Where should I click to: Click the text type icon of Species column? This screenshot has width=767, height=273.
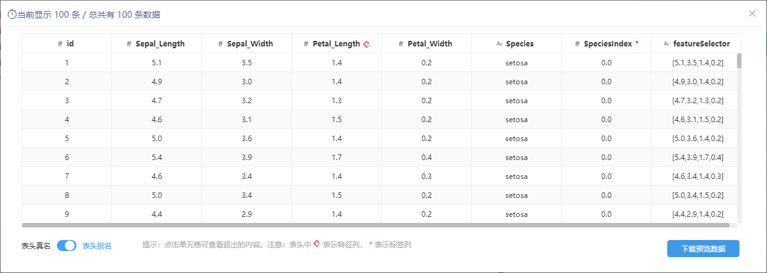click(x=499, y=44)
